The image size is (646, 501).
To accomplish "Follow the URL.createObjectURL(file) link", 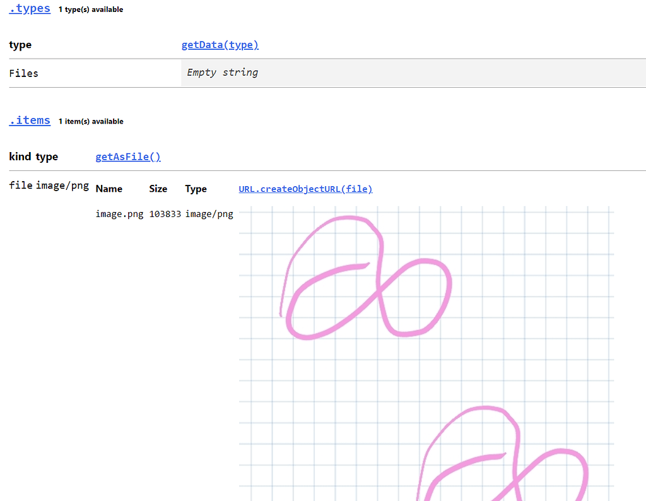I will (305, 189).
